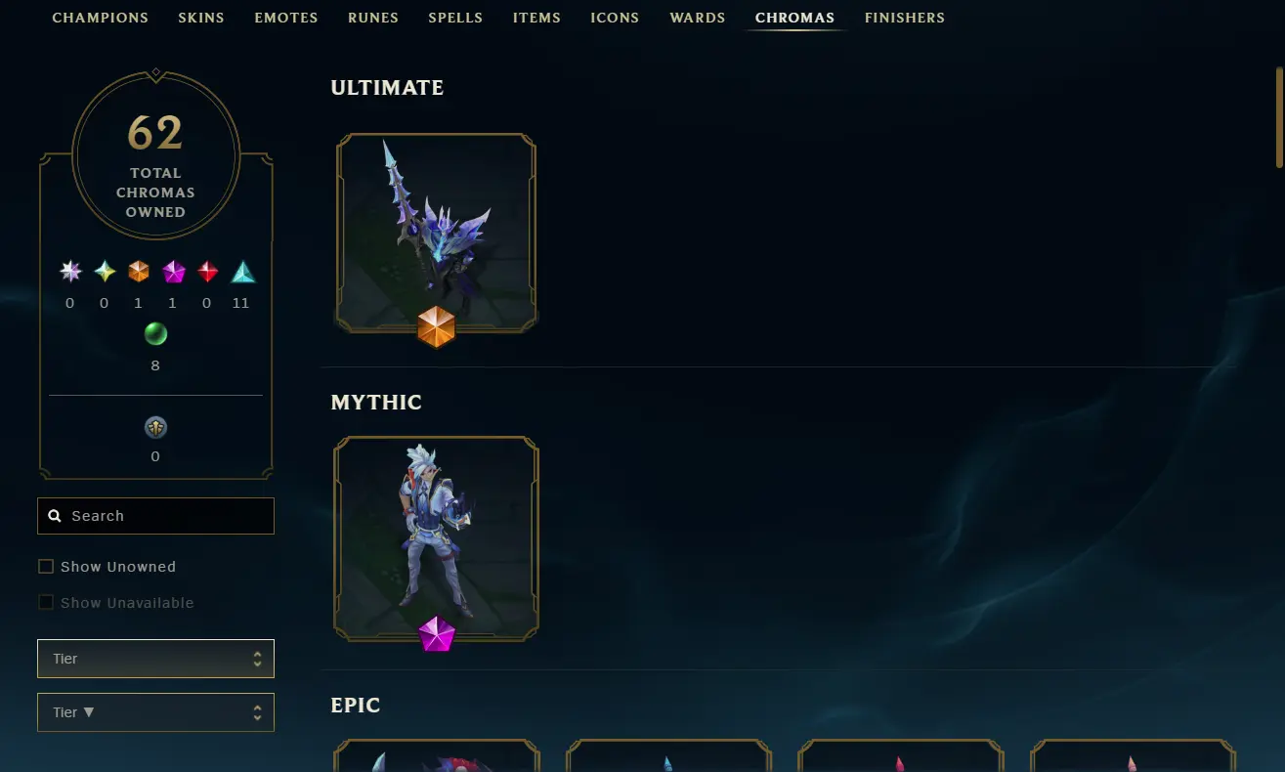Click the grey-blue crest badge icon
Screen dimensions: 1285x772
coord(155,427)
